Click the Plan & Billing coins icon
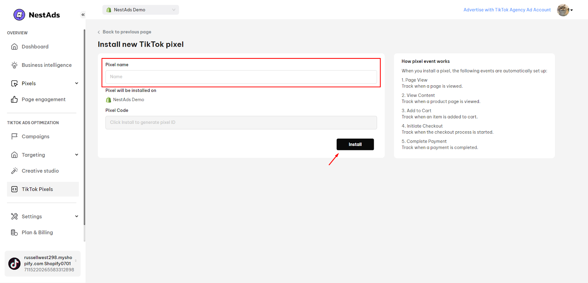Screen dimensions: 588x283 point(14,233)
